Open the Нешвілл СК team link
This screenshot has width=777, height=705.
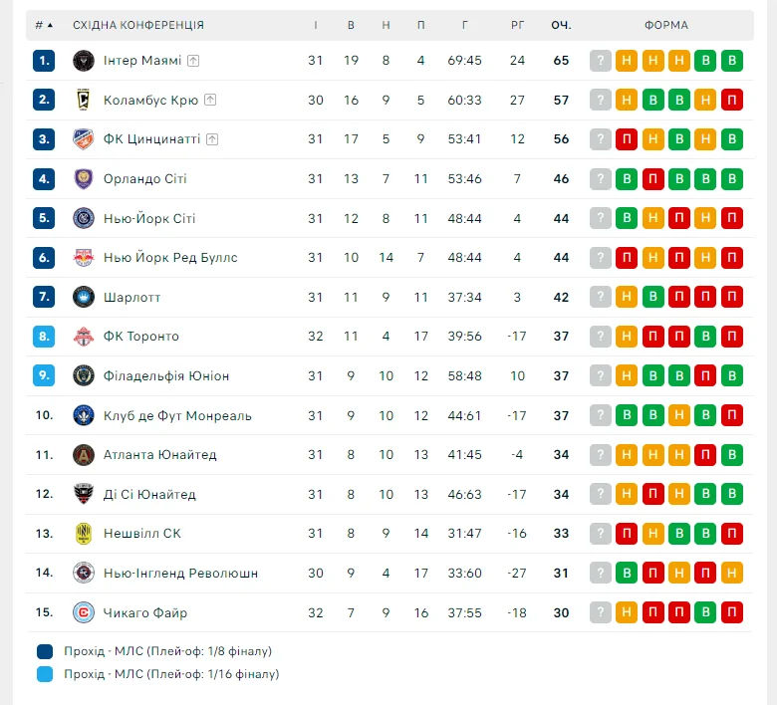[144, 534]
